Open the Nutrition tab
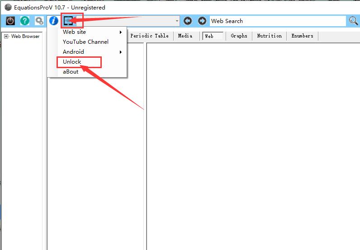Viewport: 360px width, 250px height. (269, 36)
